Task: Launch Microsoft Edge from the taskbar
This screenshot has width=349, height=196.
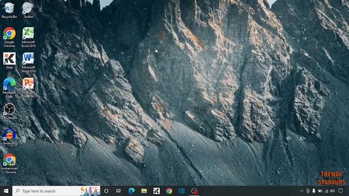Action: pyautogui.click(x=131, y=191)
